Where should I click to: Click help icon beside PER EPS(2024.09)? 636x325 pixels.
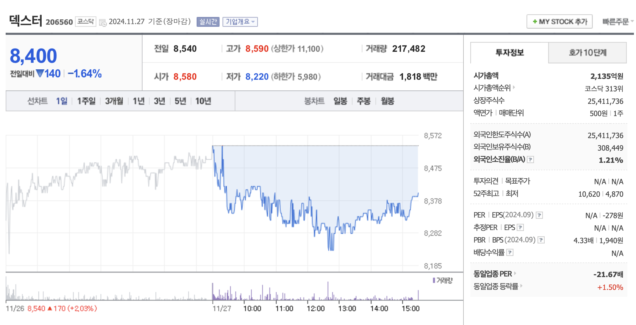coord(539,215)
